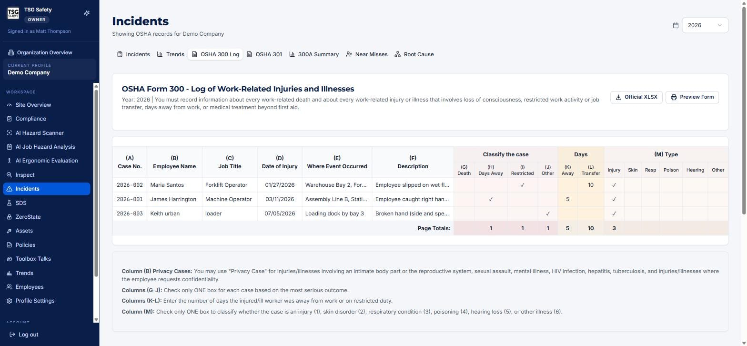Click the Compliance clipboard icon

click(9, 119)
